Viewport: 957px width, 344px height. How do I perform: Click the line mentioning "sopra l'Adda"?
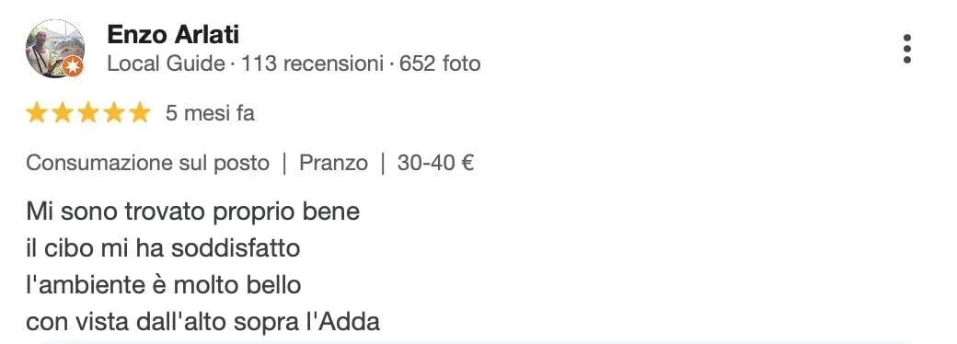(x=203, y=321)
